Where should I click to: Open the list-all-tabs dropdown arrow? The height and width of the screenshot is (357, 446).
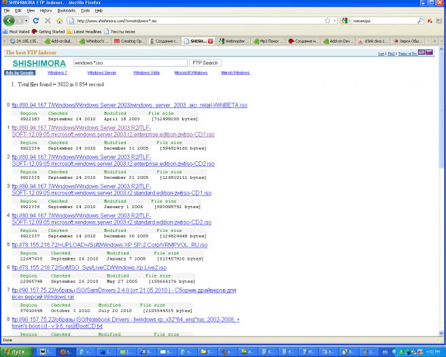441,41
